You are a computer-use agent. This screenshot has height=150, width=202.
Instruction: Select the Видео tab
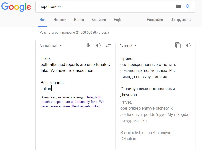pyautogui.click(x=79, y=20)
